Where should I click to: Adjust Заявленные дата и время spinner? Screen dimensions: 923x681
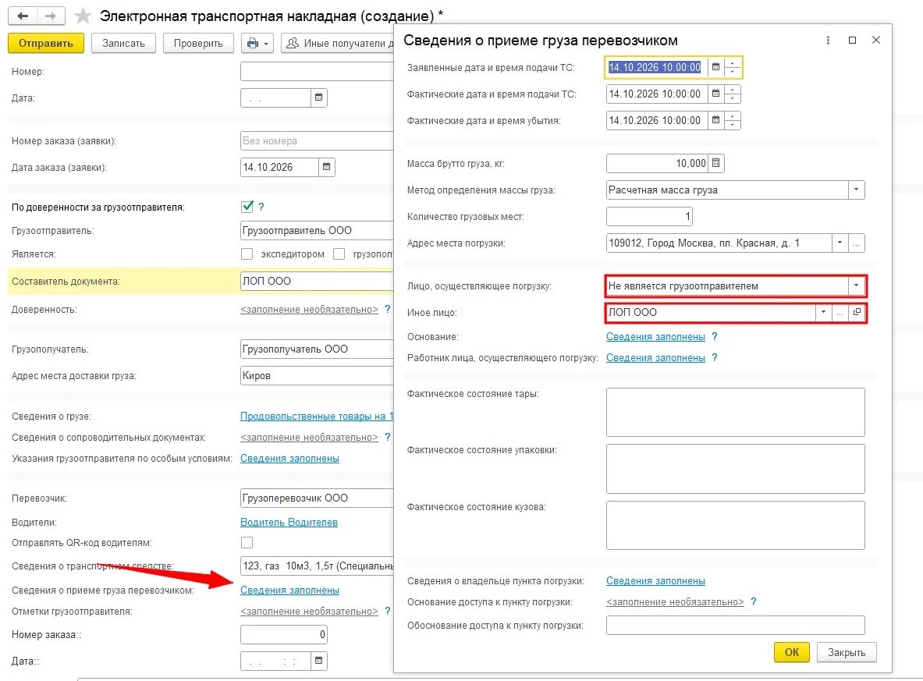[x=733, y=67]
